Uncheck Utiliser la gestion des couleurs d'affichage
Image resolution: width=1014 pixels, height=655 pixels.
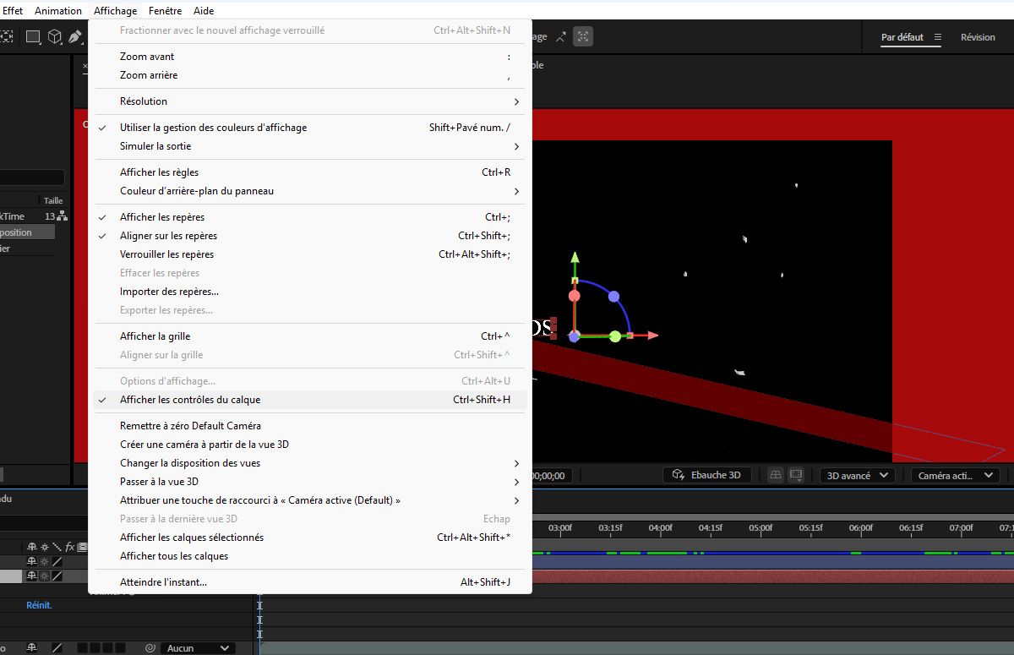[x=309, y=128]
